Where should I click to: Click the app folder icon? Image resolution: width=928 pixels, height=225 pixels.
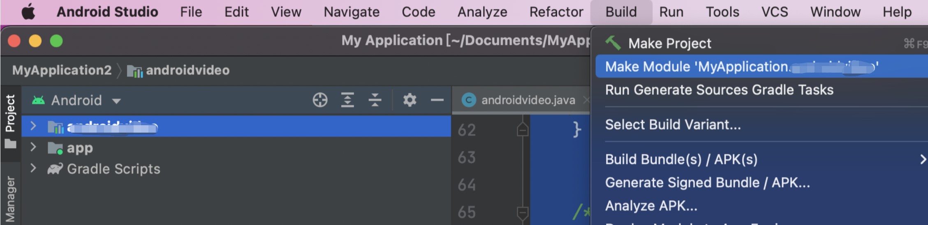click(55, 148)
